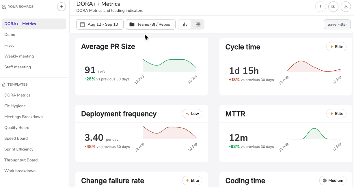Click the Average PR Size card title

point(108,47)
